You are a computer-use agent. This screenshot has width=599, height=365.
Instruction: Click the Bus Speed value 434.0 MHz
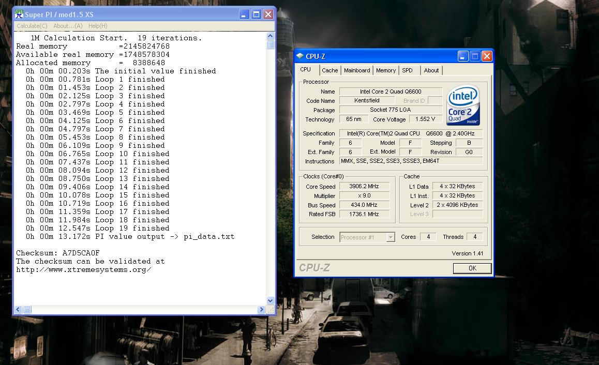[x=364, y=205]
